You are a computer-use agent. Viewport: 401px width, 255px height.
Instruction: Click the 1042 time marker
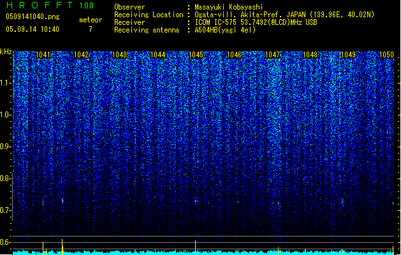coord(81,55)
